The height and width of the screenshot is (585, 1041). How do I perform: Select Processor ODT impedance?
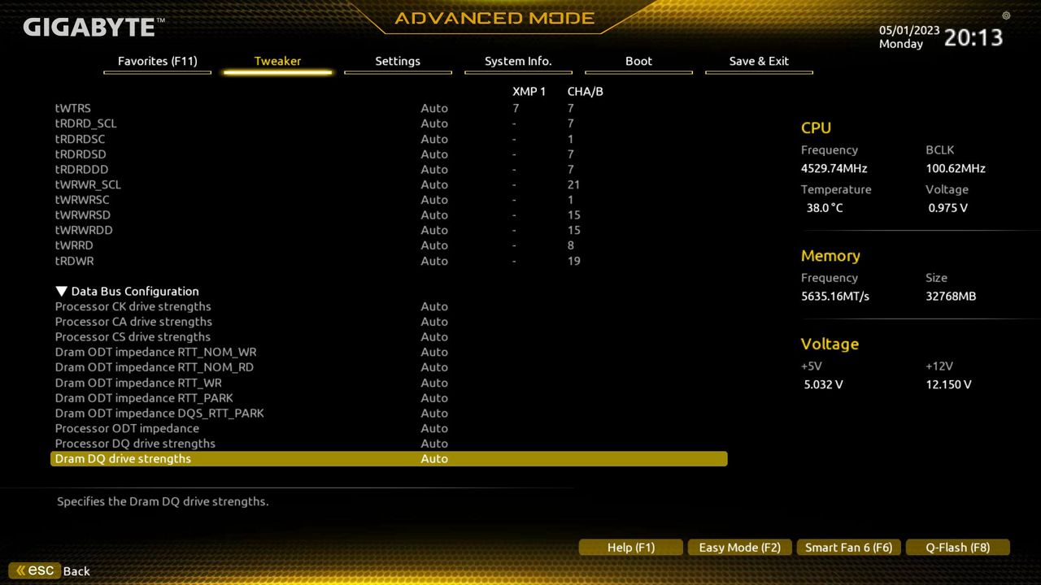pos(389,428)
